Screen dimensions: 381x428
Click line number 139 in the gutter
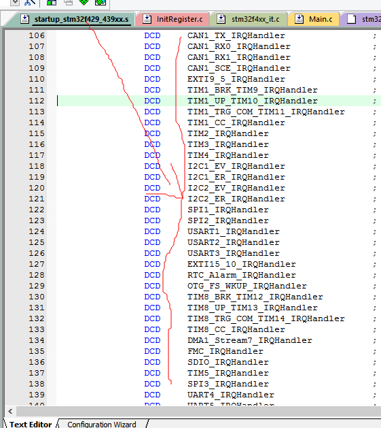point(37,395)
